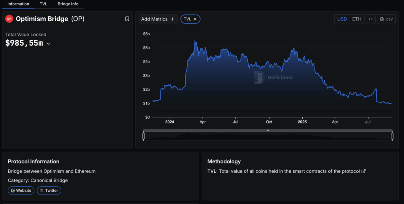
Task: Open the Add Metrics menu
Action: (158, 19)
